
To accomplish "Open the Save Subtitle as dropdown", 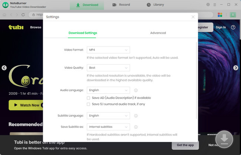I will coord(108,127).
